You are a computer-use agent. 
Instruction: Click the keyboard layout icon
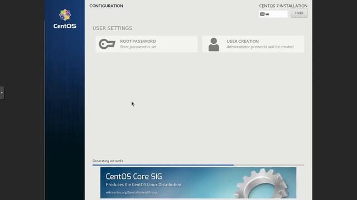[x=262, y=14]
